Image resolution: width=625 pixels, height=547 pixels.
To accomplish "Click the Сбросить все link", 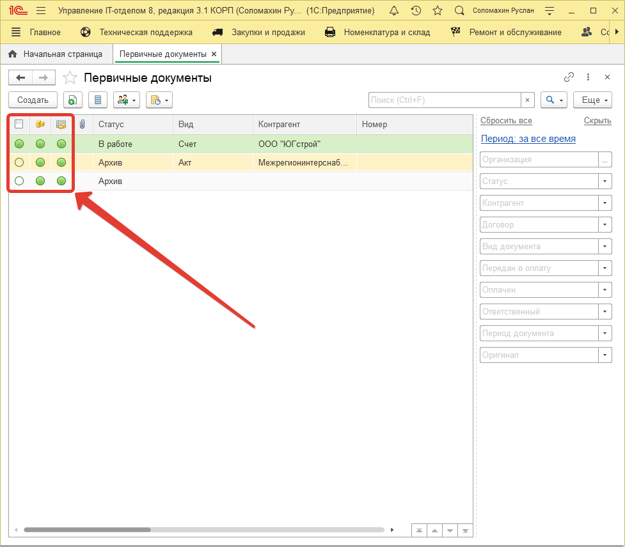I will coord(506,121).
